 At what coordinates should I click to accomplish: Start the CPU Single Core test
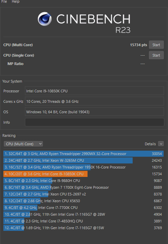click(x=156, y=55)
